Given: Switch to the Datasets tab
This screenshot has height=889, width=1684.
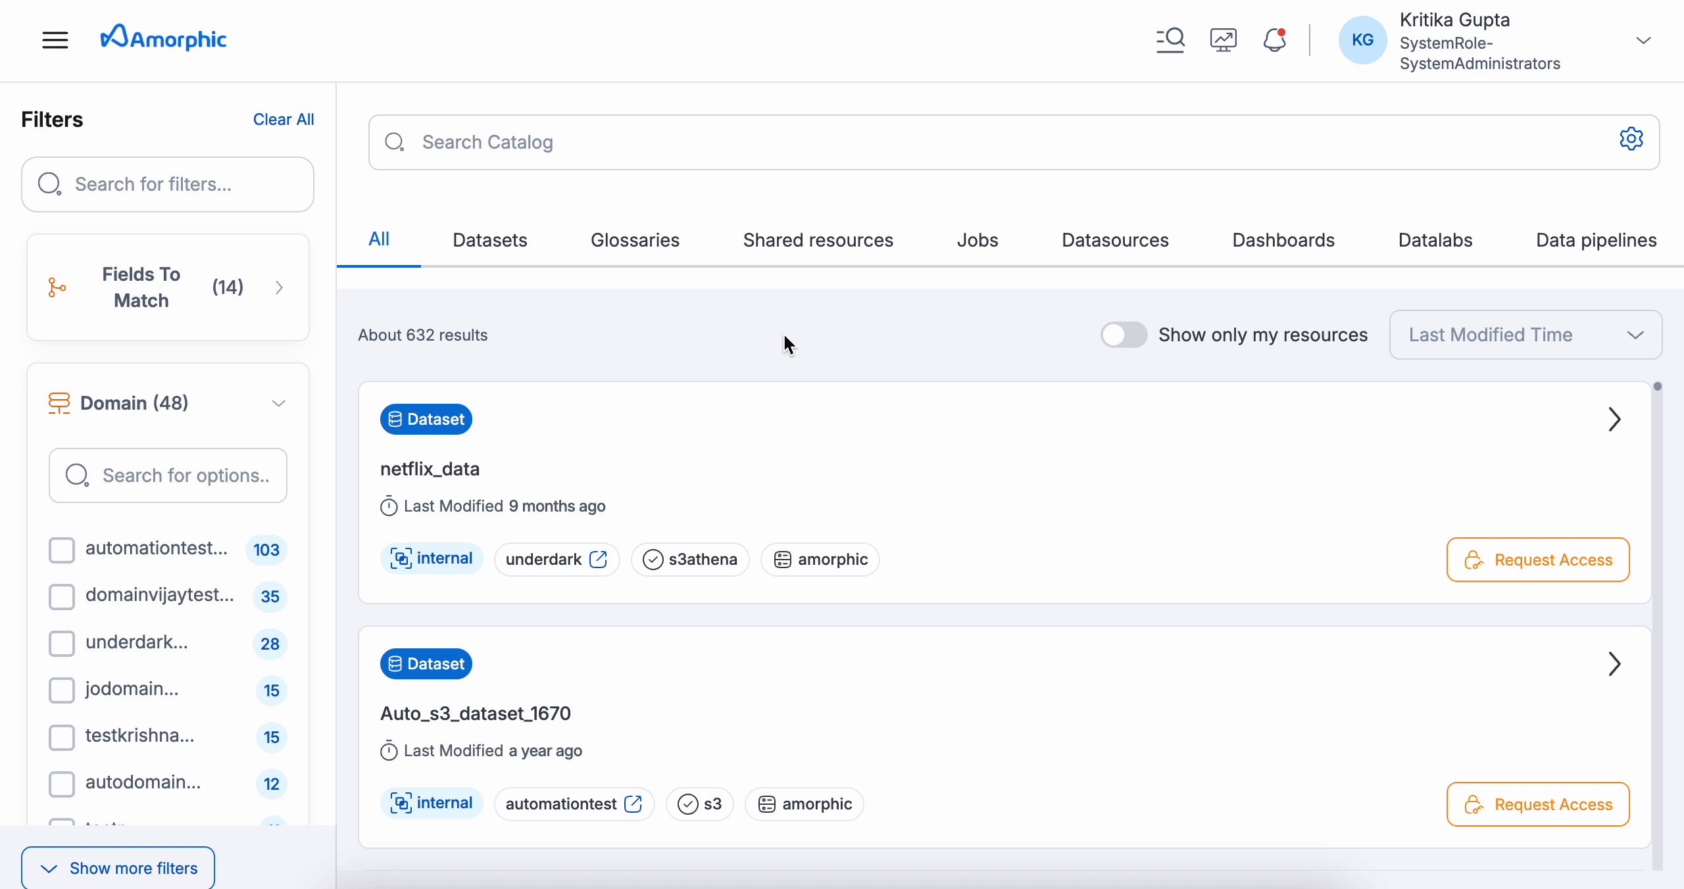Looking at the screenshot, I should pyautogui.click(x=489, y=240).
